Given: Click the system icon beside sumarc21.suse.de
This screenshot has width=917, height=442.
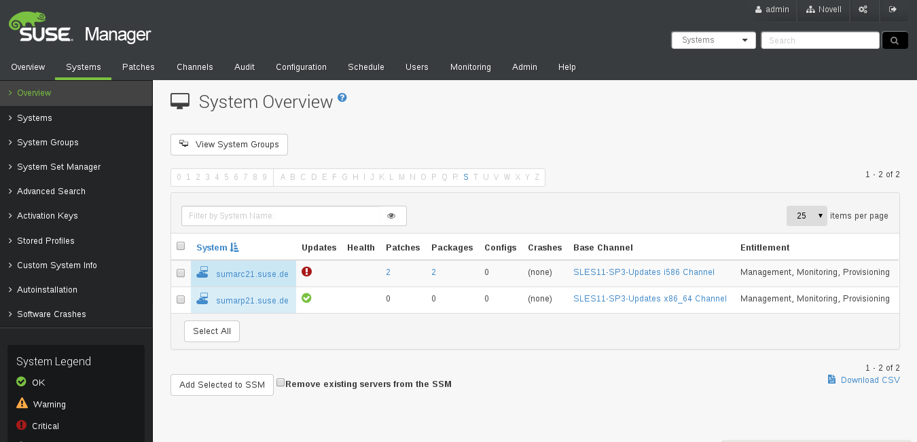Looking at the screenshot, I should (x=202, y=272).
